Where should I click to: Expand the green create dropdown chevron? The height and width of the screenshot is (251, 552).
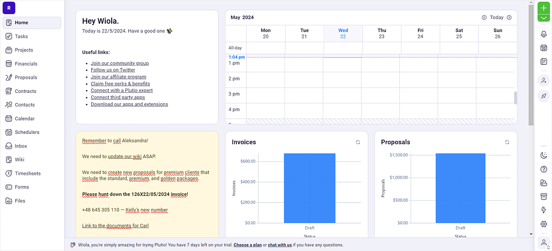click(x=543, y=18)
